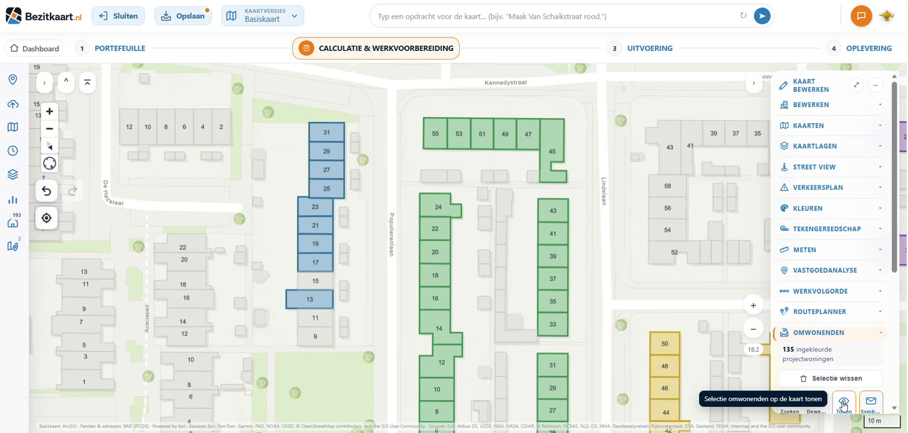Expand the TEKENGEREEDSCHAP section
The height and width of the screenshot is (433, 908).
click(831, 229)
